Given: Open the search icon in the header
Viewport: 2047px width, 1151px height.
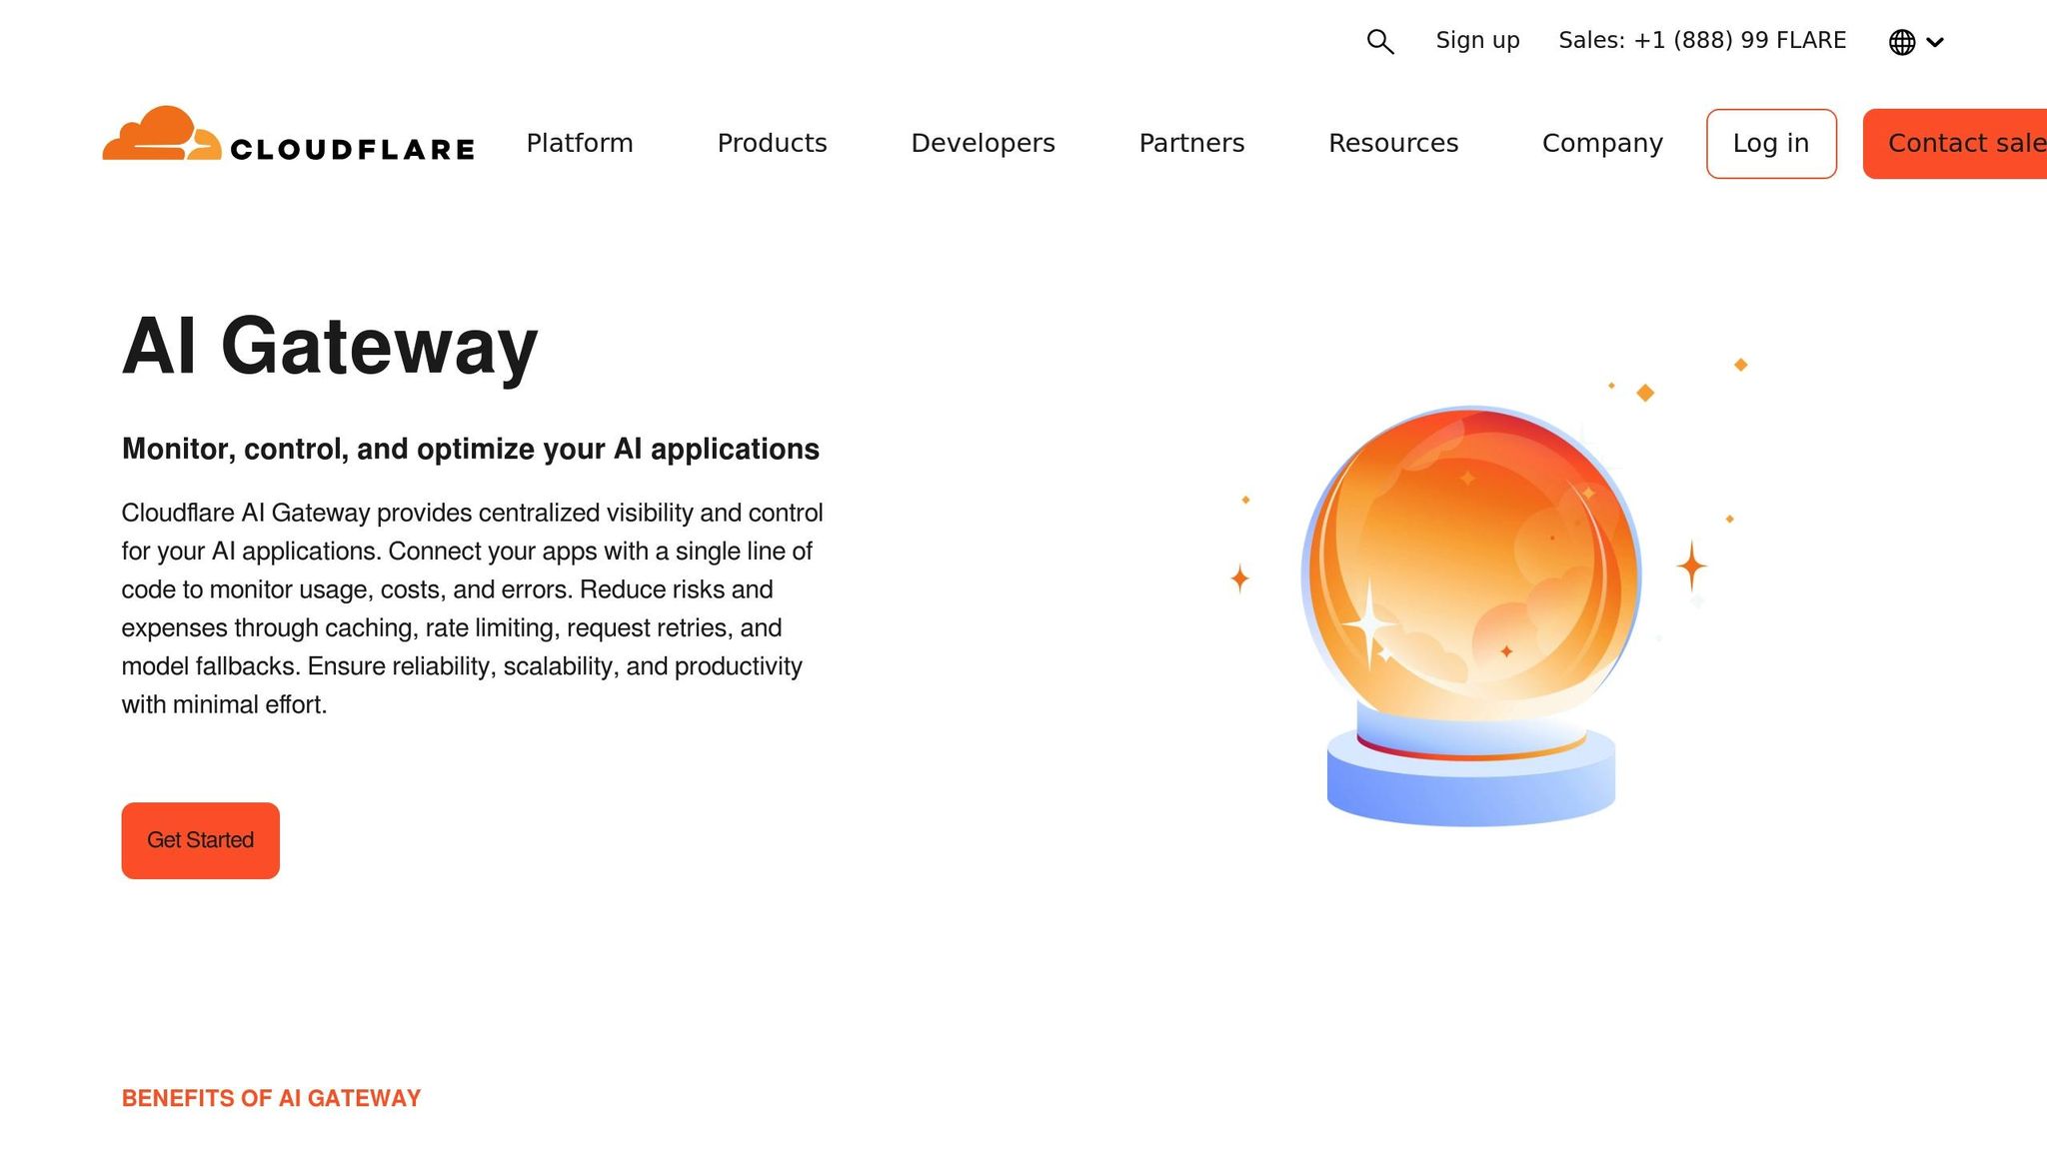Looking at the screenshot, I should point(1380,42).
